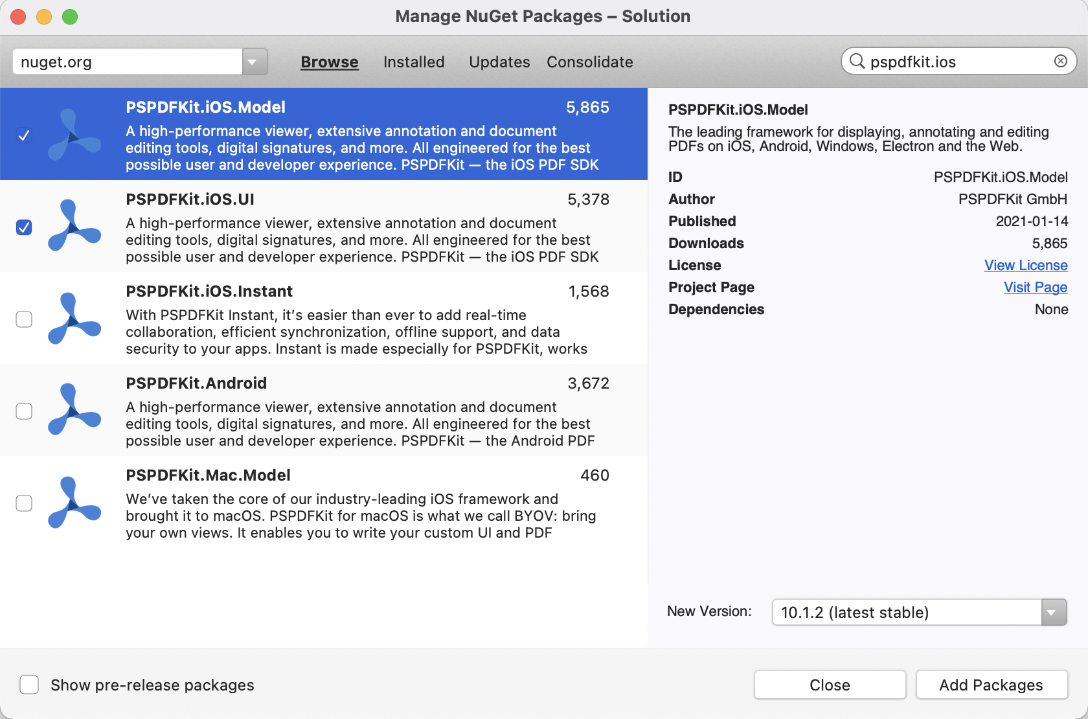Click the Add Packages button
1088x719 pixels.
click(x=992, y=685)
